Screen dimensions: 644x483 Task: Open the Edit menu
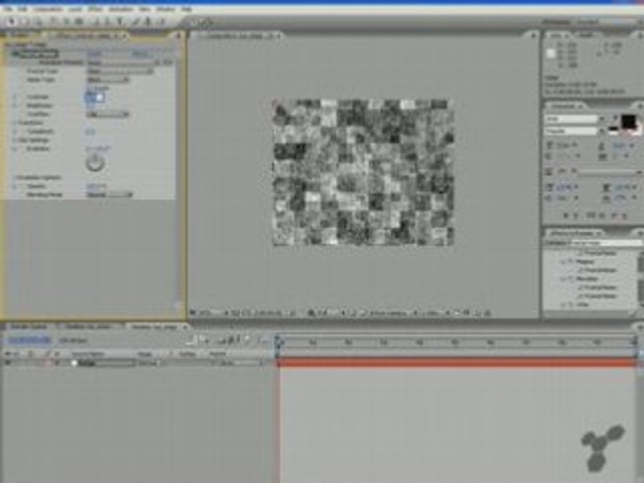[x=21, y=9]
